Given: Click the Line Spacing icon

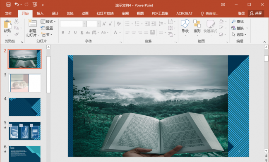Looking at the screenshot, I should click(x=161, y=24).
